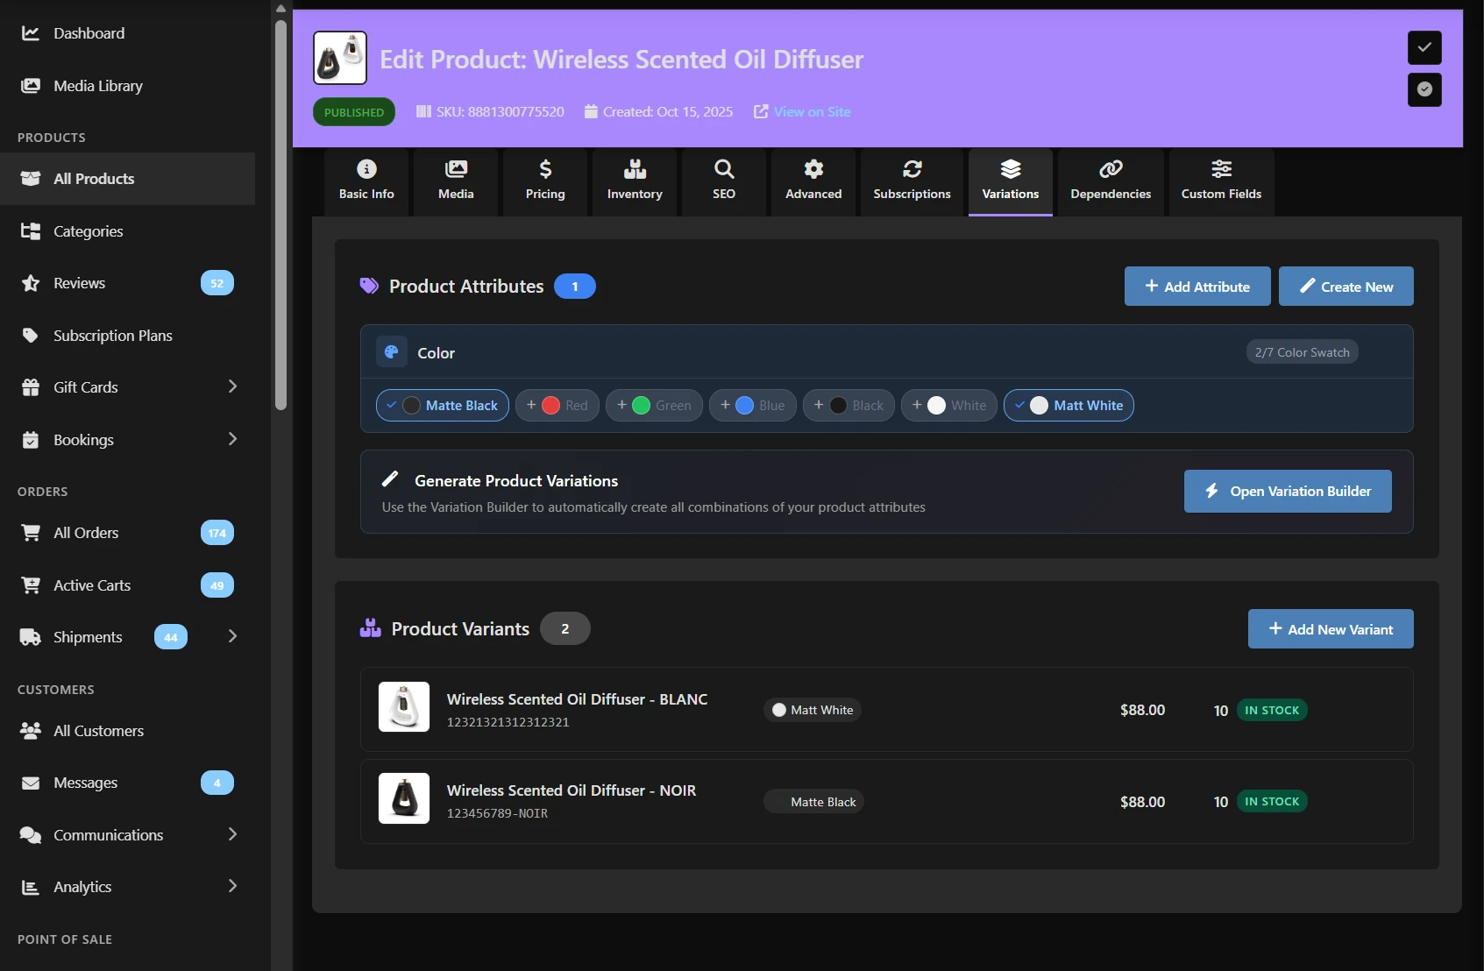1484x971 pixels.
Task: Click the checkmark icon button in header
Action: (1424, 47)
